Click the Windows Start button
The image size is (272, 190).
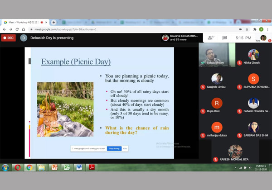5,168
